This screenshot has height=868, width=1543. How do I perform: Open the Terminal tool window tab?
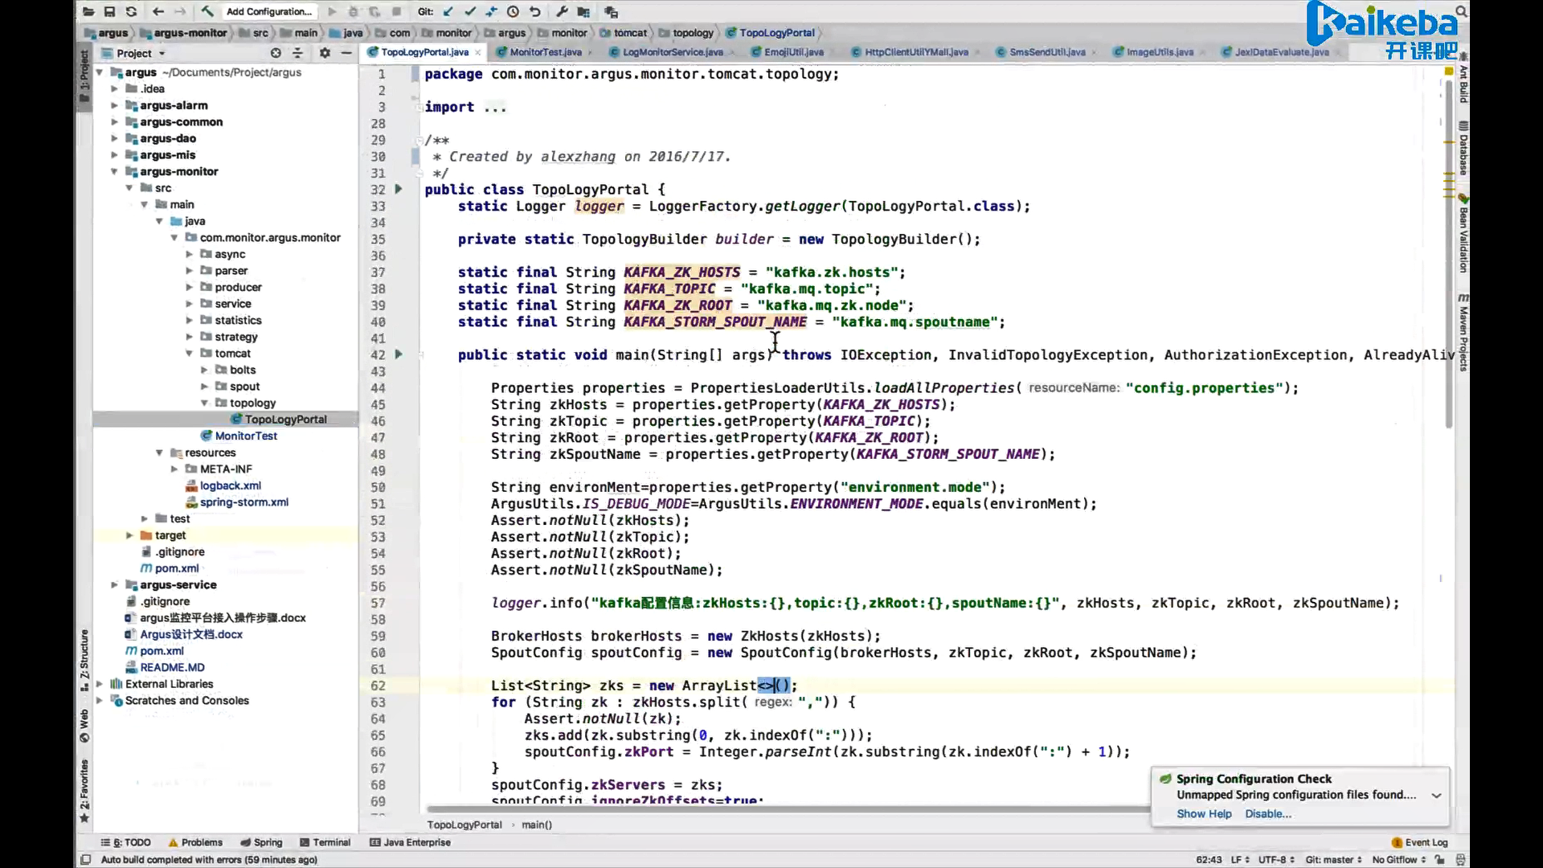pyautogui.click(x=325, y=842)
